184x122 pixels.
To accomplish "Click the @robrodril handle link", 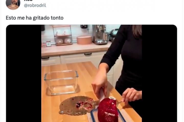I will pyautogui.click(x=35, y=5).
